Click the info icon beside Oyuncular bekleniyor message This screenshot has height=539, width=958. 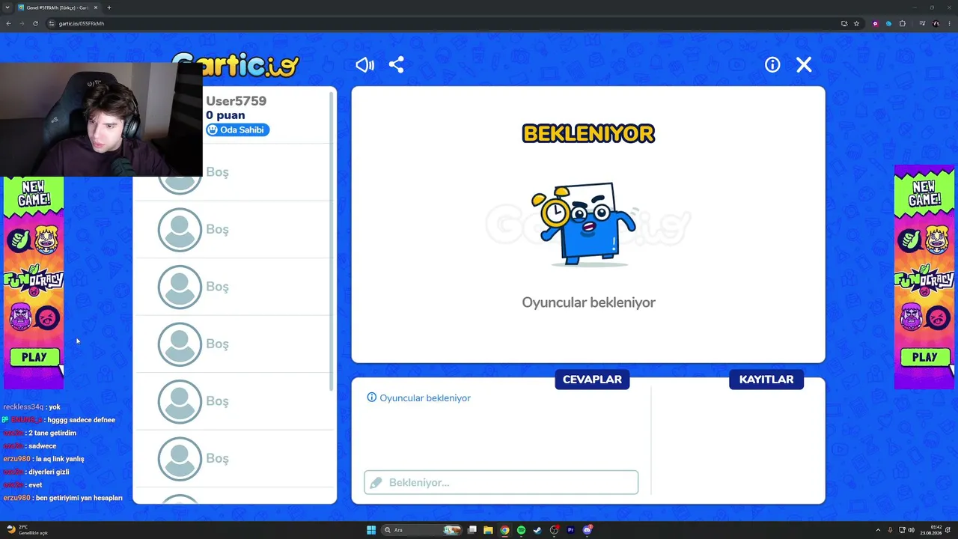372,398
